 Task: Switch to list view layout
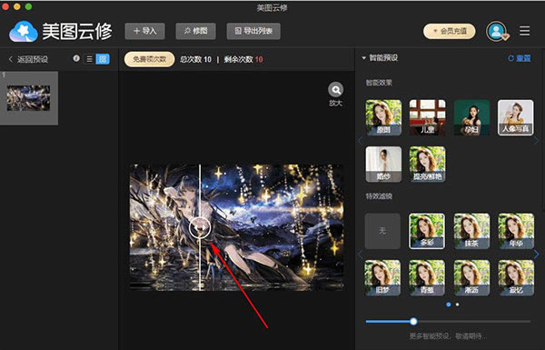[89, 59]
